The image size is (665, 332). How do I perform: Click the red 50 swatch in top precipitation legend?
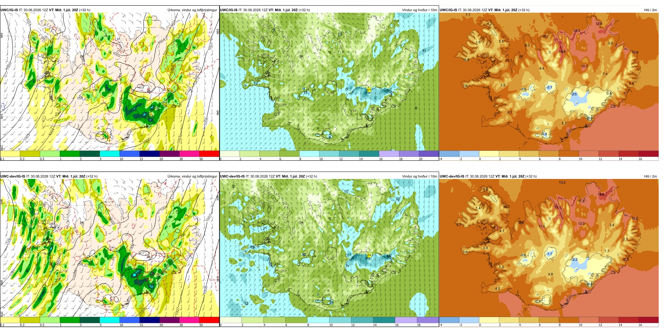209,153
